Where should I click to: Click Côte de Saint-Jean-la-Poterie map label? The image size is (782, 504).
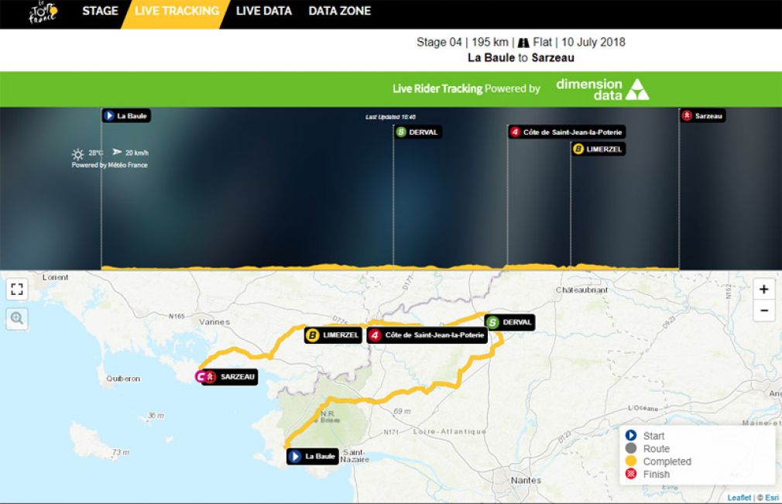(x=427, y=335)
